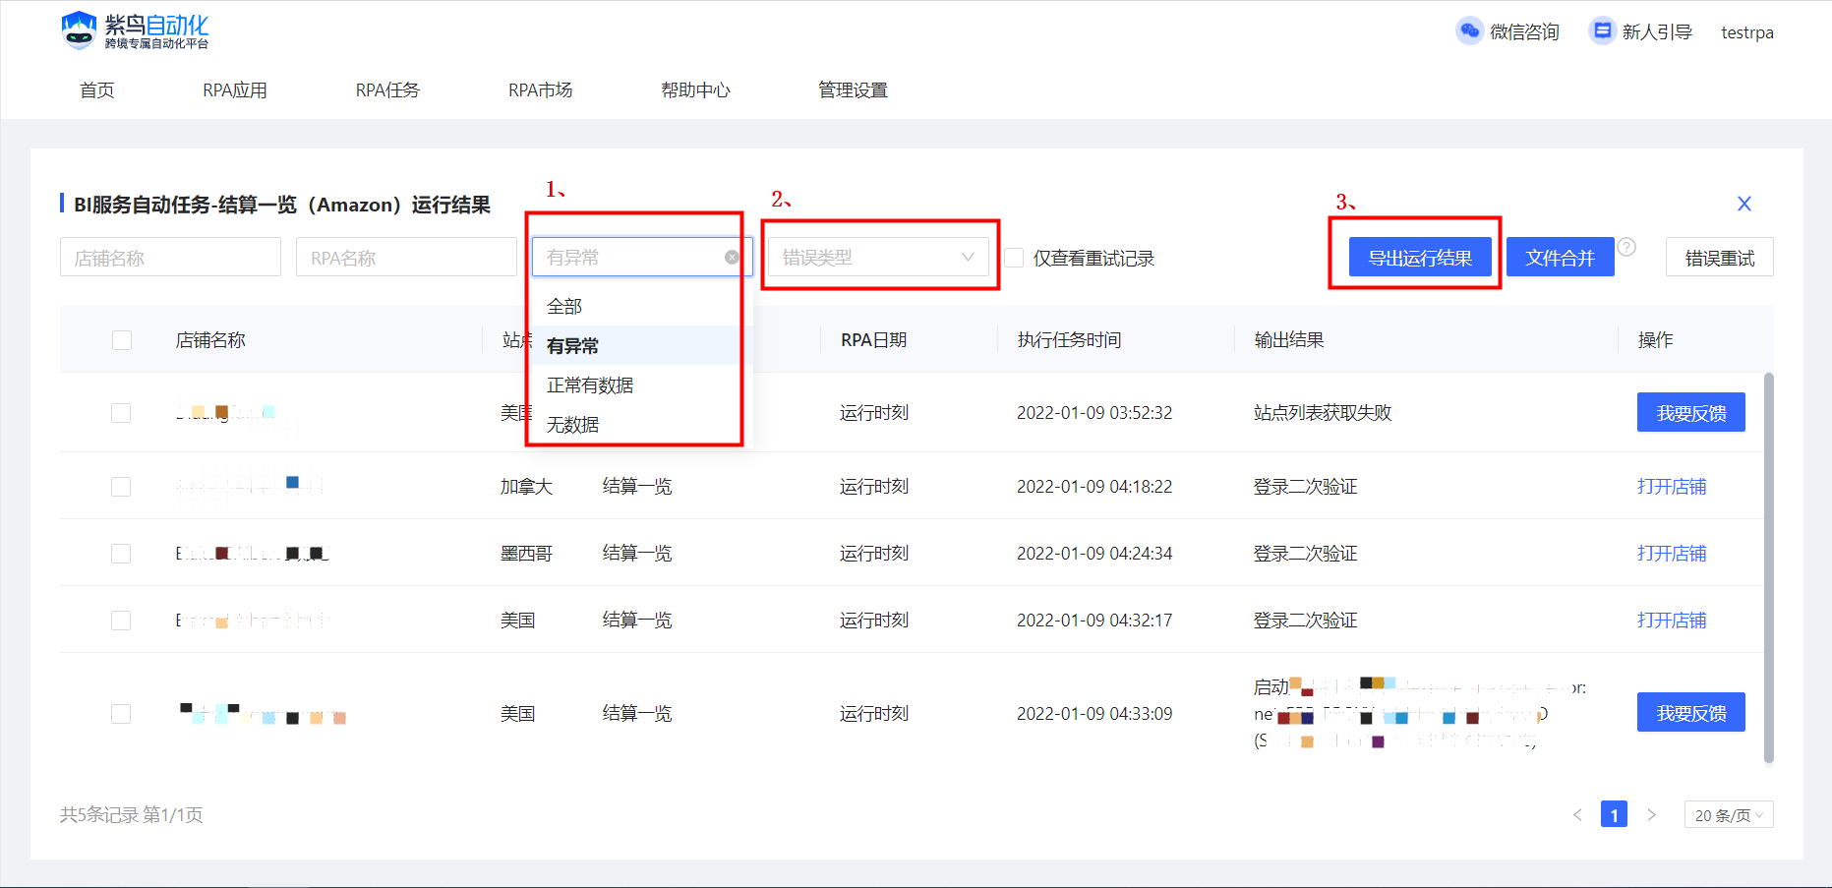Click the table's vertical scrollbar
The image size is (1832, 888).
(1768, 567)
